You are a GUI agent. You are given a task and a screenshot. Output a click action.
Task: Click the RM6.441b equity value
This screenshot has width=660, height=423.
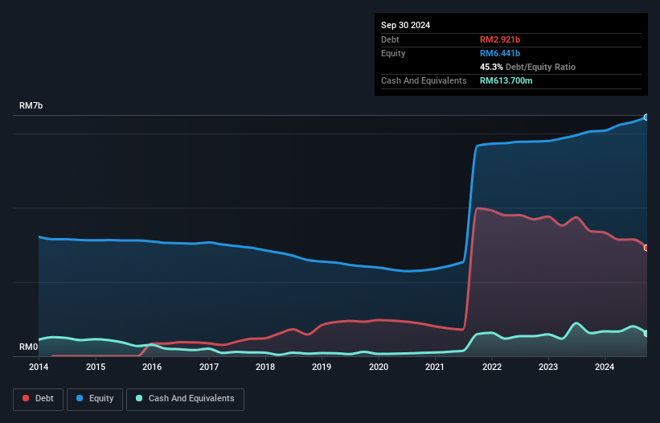[500, 53]
